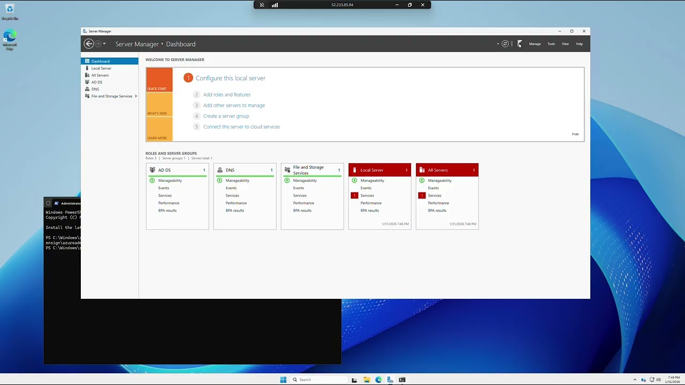Click the volume speaker icon in tray
The height and width of the screenshot is (385, 685).
click(x=658, y=380)
